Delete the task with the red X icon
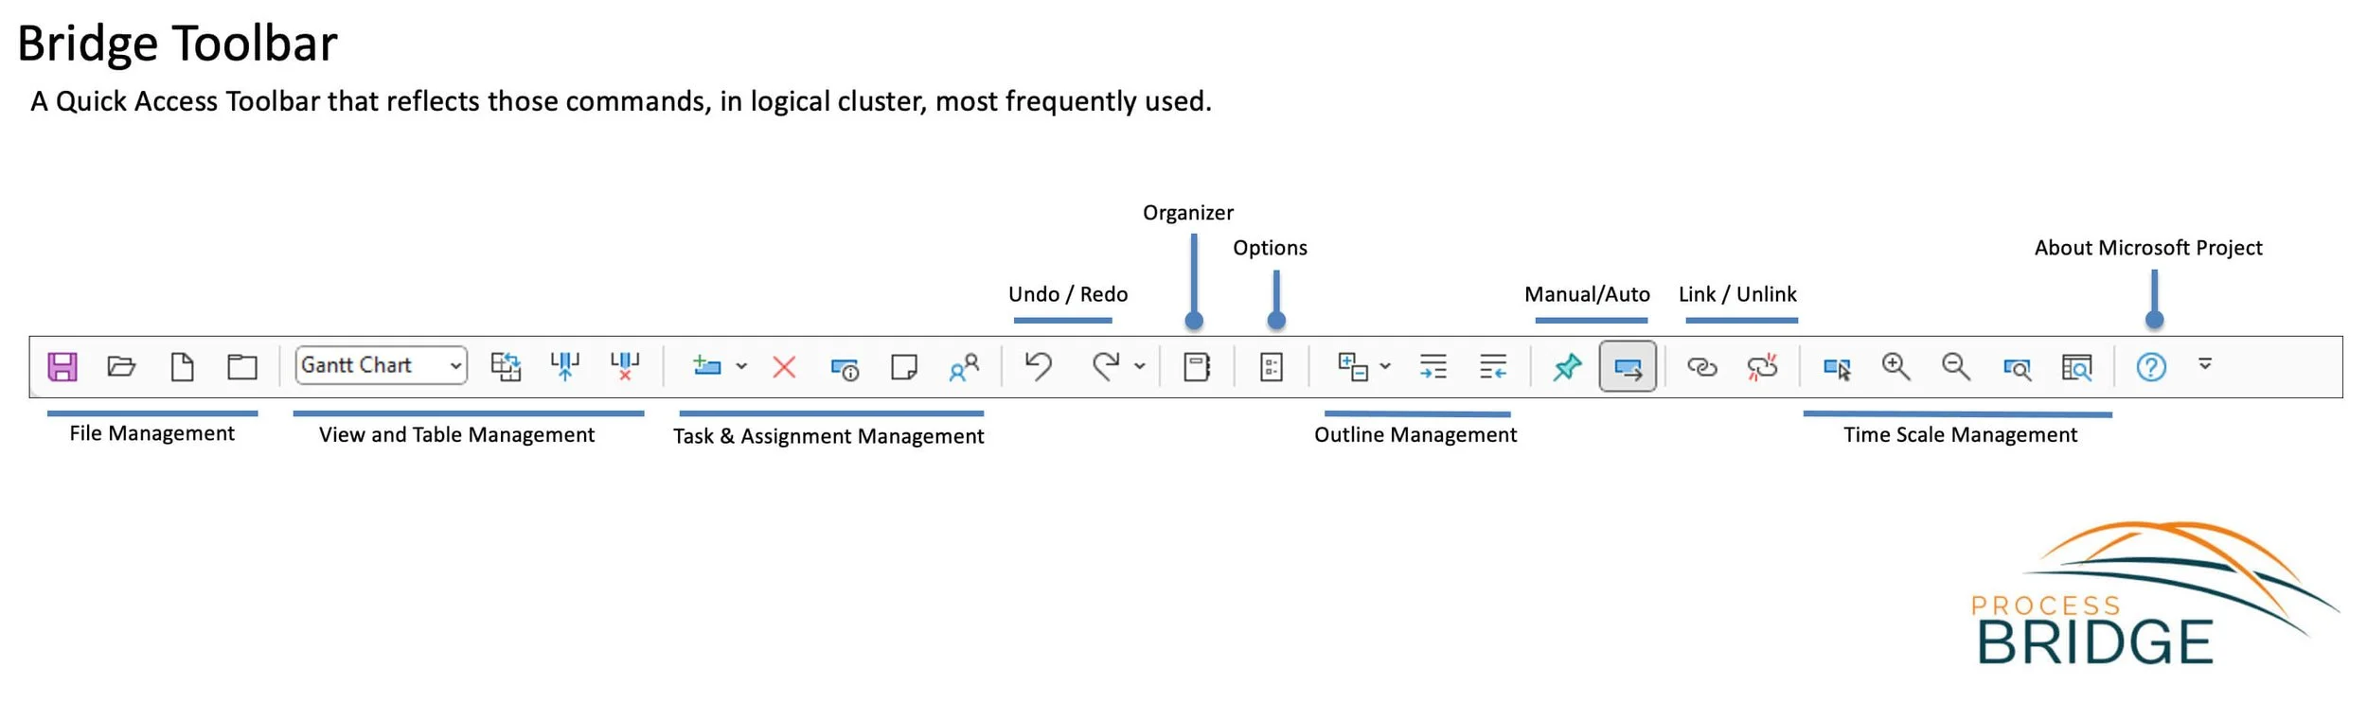2367x702 pixels. 784,366
